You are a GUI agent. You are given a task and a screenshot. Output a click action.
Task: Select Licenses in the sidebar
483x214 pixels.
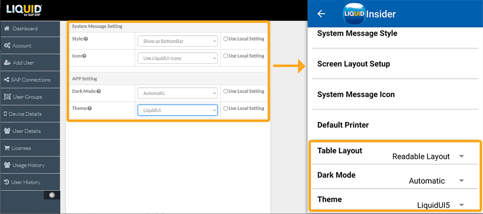click(21, 148)
